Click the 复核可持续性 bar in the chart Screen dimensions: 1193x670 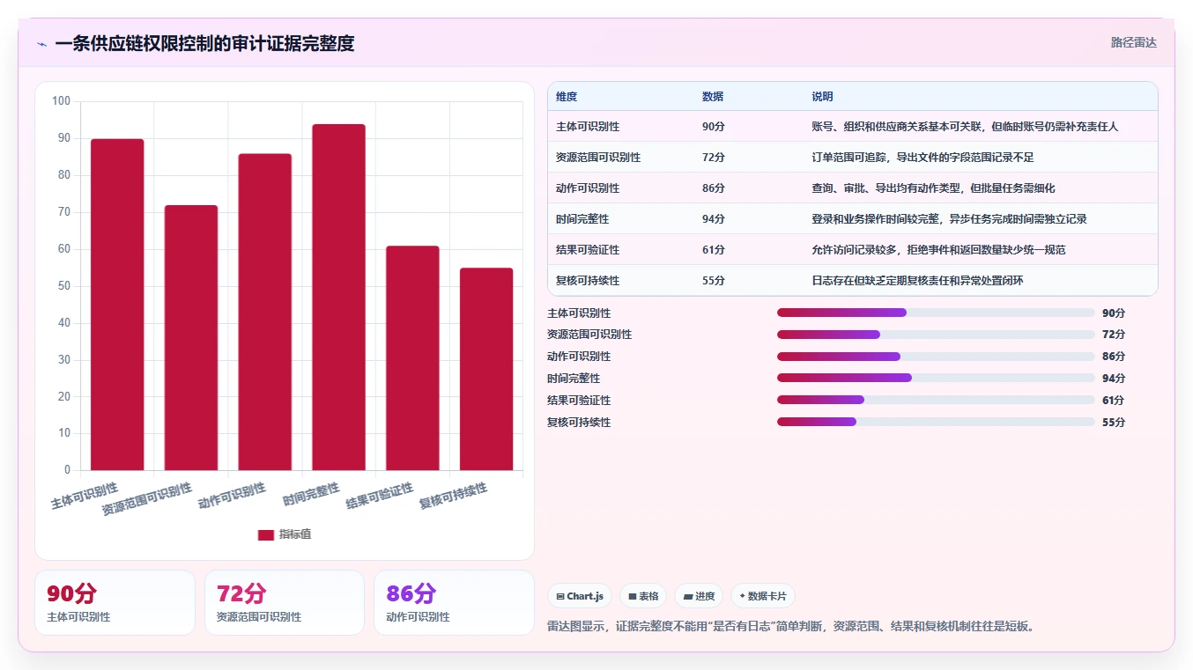486,369
